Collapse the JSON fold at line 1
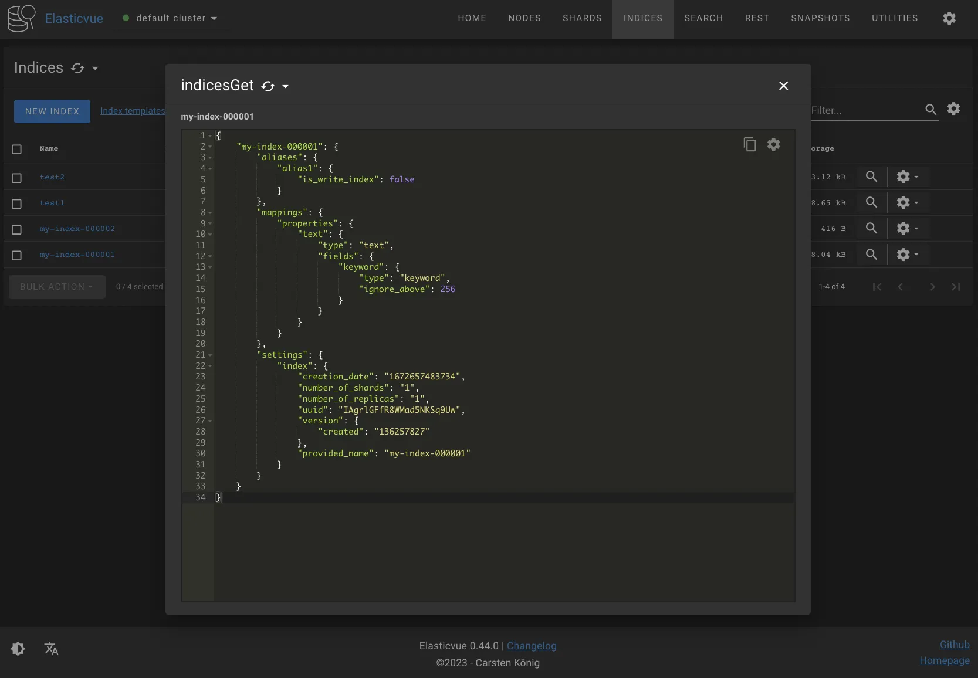Screen dimensions: 978x678 coord(210,136)
